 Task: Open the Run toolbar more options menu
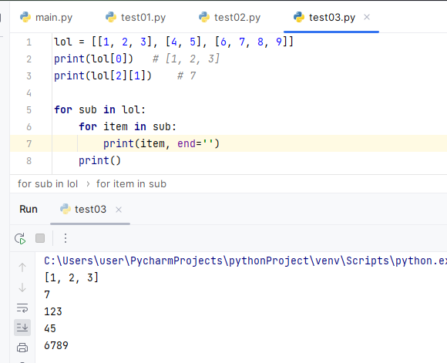66,238
